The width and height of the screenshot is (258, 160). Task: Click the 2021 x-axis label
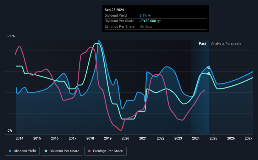[x=143, y=138]
